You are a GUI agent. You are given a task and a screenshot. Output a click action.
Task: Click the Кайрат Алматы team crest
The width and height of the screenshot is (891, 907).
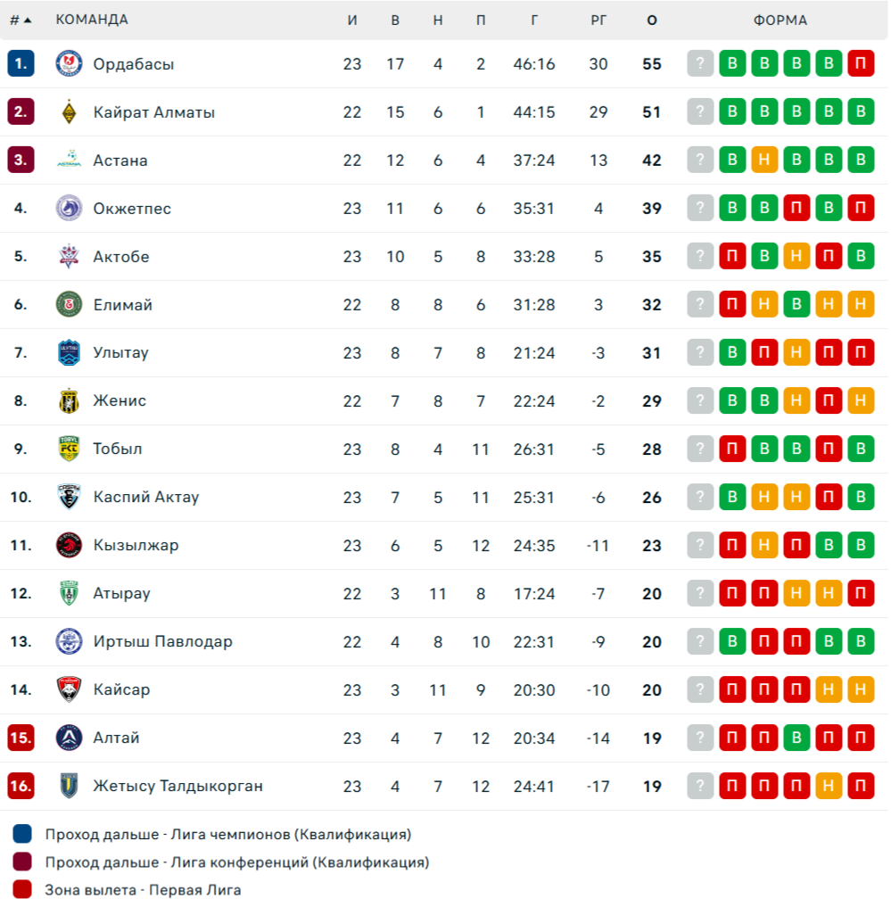[69, 111]
